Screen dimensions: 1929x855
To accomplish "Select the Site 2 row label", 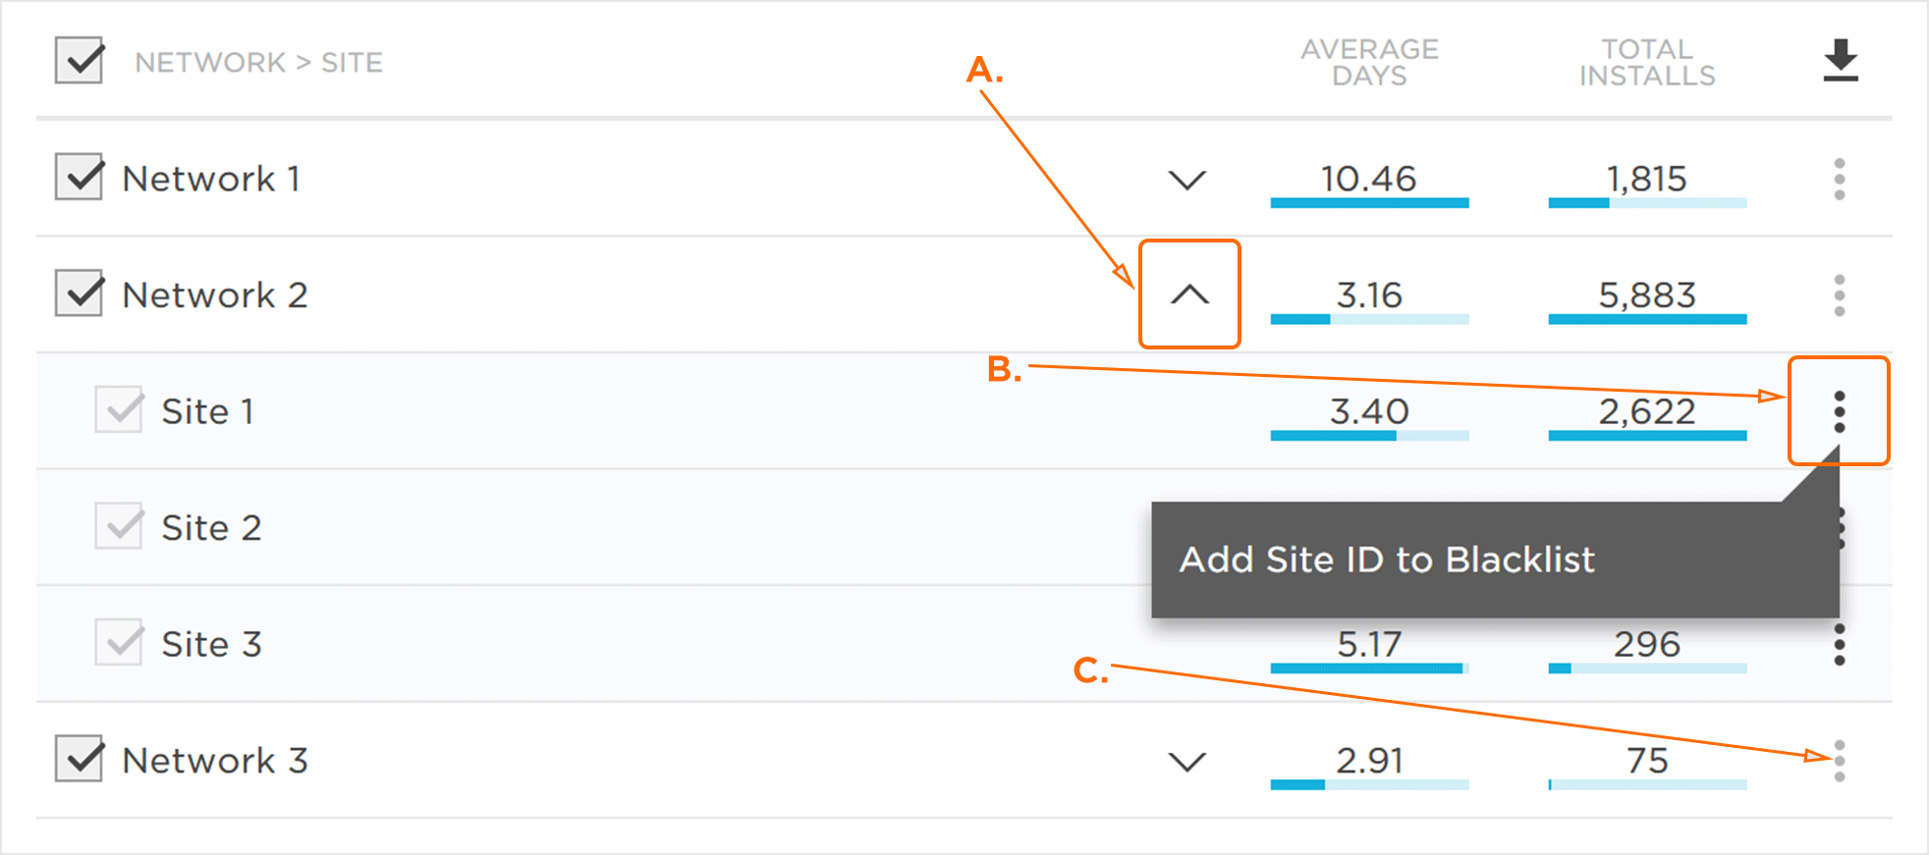I will [x=211, y=528].
